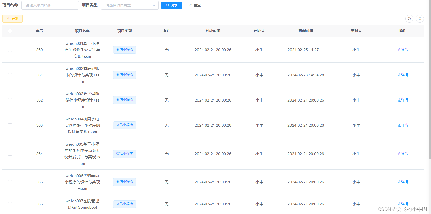Click the yellow 导出 export button

(13, 19)
